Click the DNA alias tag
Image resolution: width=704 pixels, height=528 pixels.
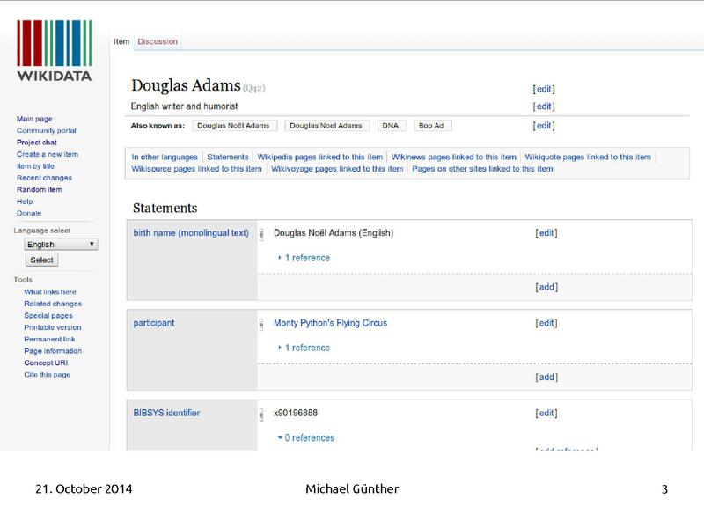pos(391,126)
